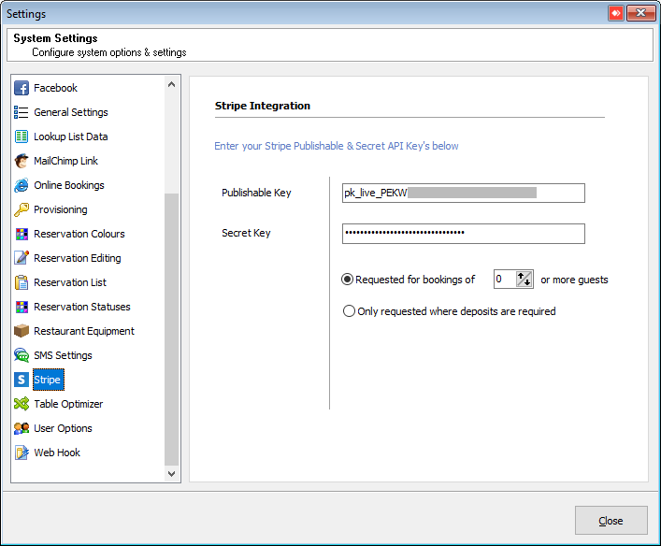Image resolution: width=661 pixels, height=546 pixels.
Task: Open Restaurant Equipment settings
Action: pos(84,331)
